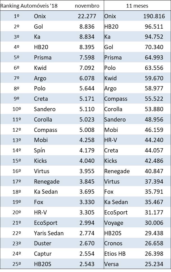The width and height of the screenshot is (171, 272).
Task: Select the Spín model cell
Action: [39, 150]
